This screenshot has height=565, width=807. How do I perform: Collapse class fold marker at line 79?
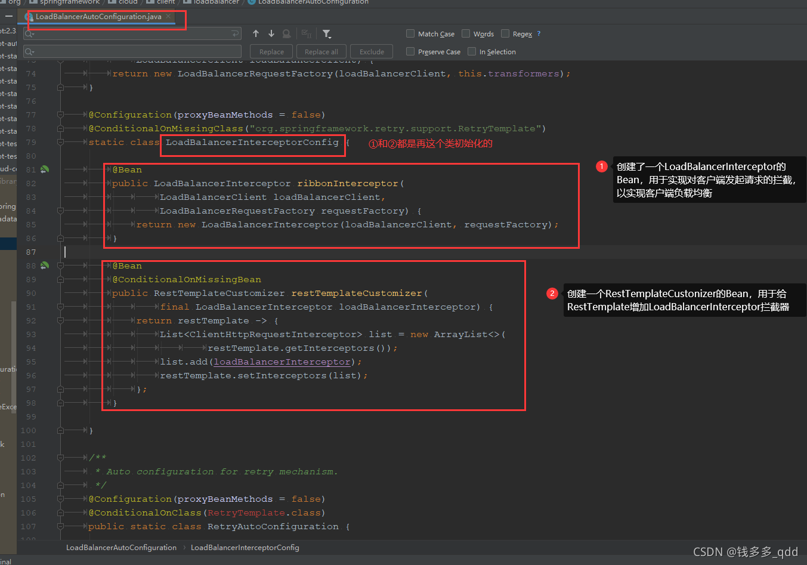tap(60, 142)
